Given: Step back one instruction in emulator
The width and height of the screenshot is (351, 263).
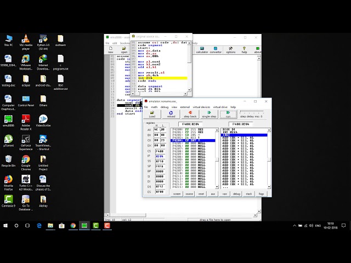Looking at the screenshot, I should pyautogui.click(x=190, y=115).
